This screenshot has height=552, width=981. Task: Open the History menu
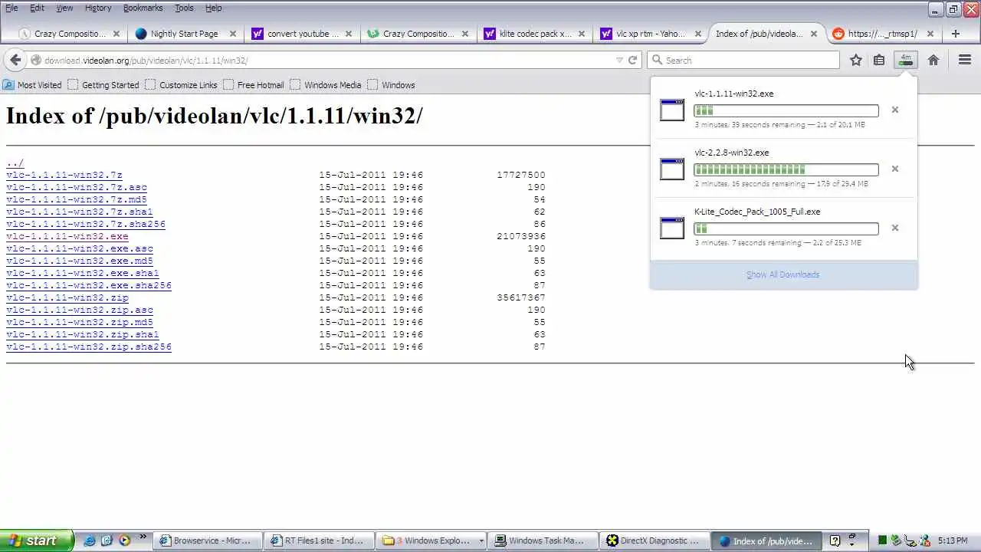98,8
